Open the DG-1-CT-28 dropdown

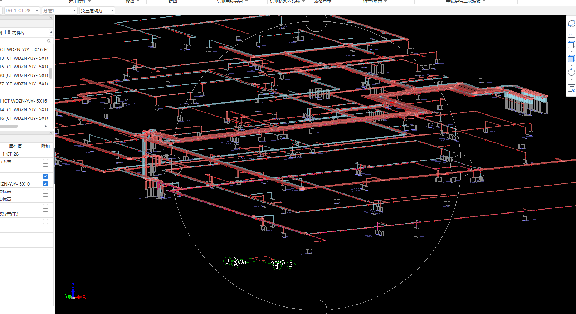point(22,11)
